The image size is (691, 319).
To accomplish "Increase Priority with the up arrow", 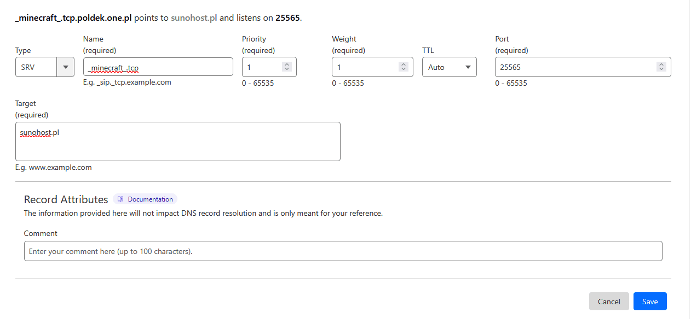I will [287, 64].
